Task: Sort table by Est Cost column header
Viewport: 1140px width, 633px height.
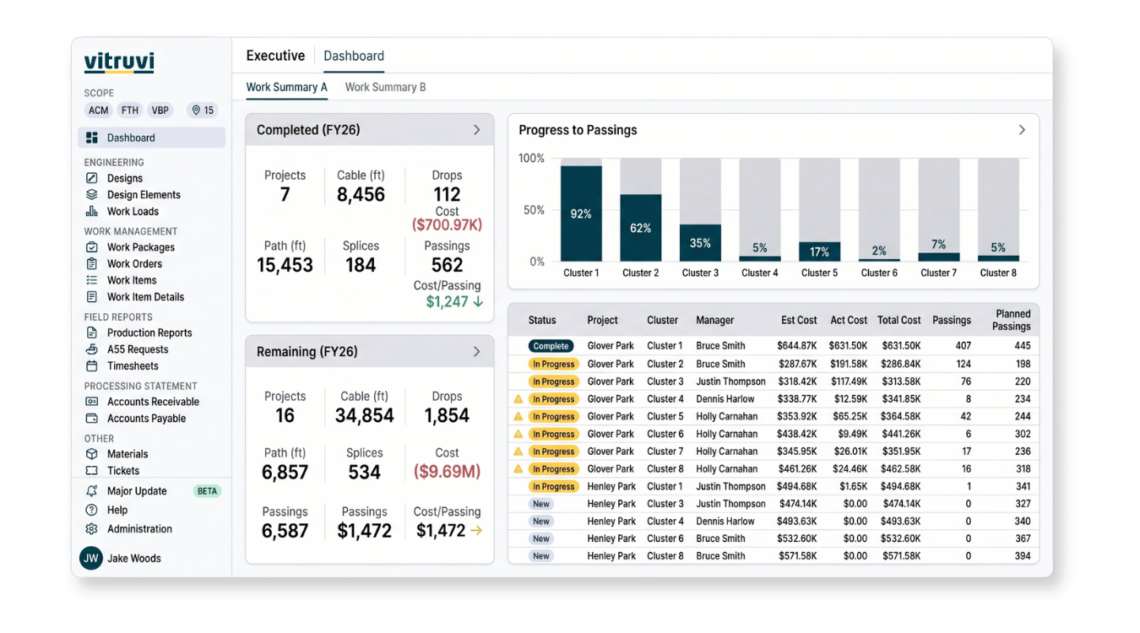Action: click(x=799, y=320)
